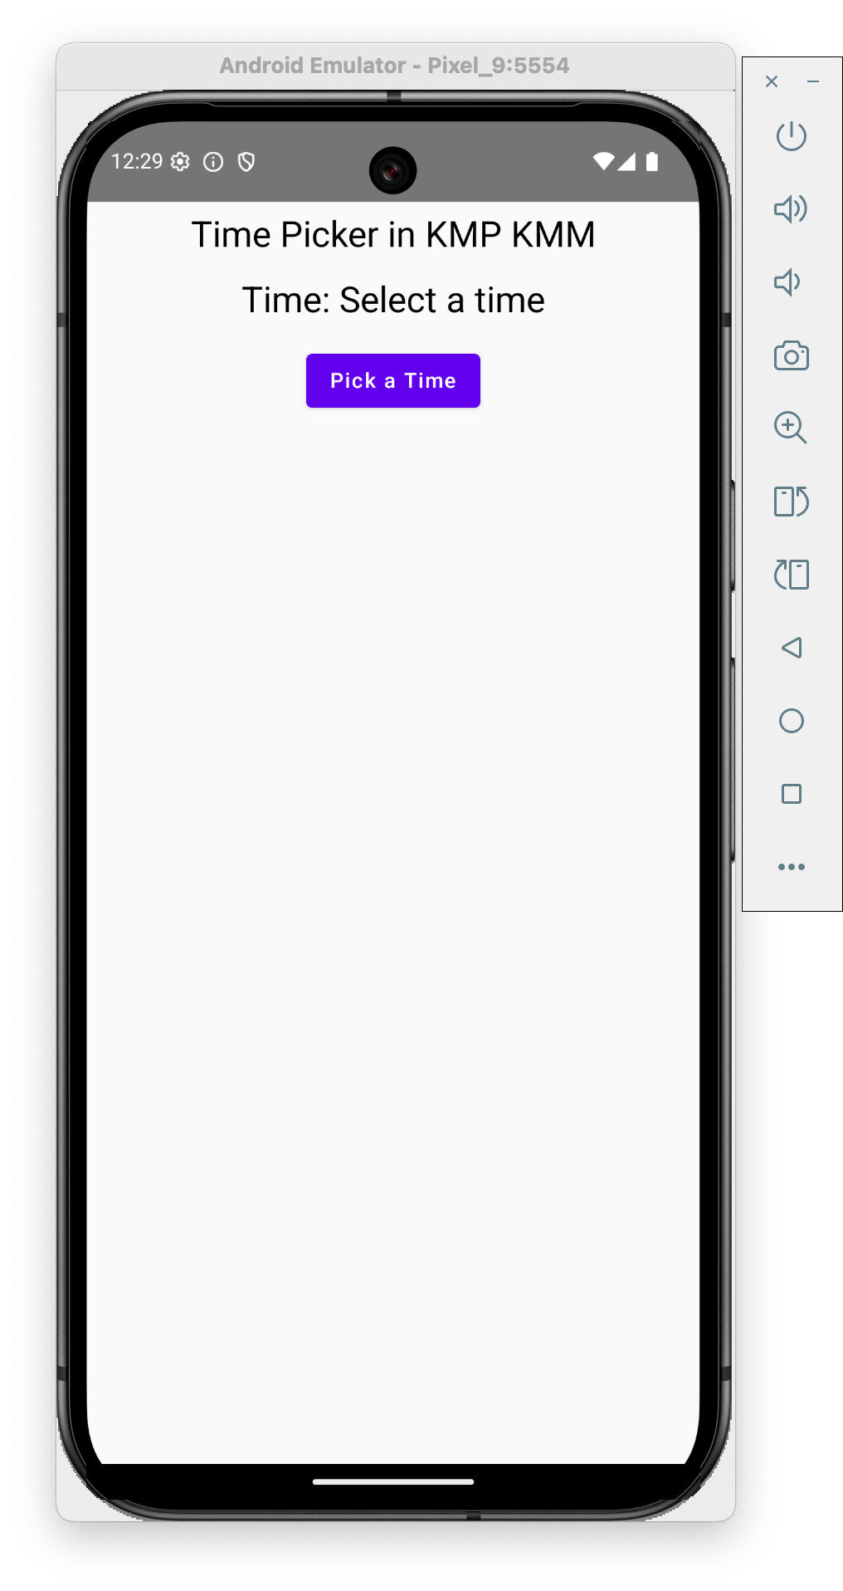Tap the Pick a Time button
This screenshot has width=843, height=1591.
pyautogui.click(x=392, y=380)
